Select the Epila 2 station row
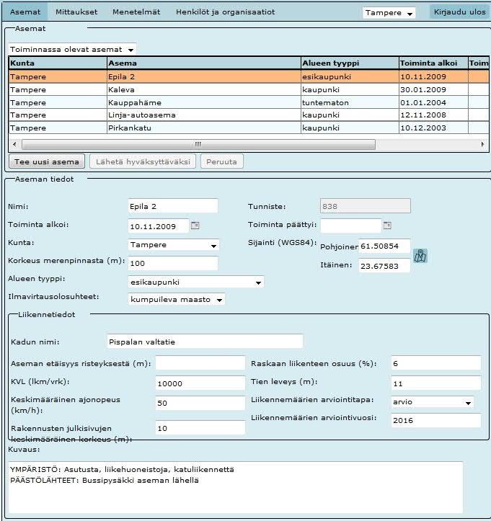 (x=249, y=77)
